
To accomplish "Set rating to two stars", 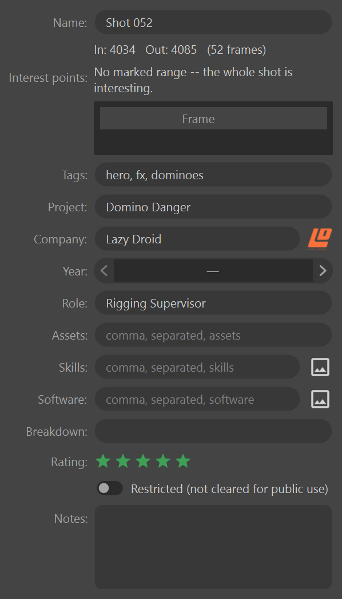I will point(123,461).
